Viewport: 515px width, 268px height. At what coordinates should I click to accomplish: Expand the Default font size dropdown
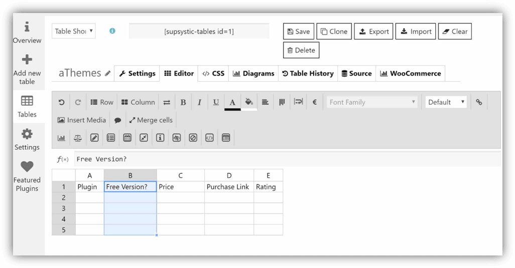point(446,102)
